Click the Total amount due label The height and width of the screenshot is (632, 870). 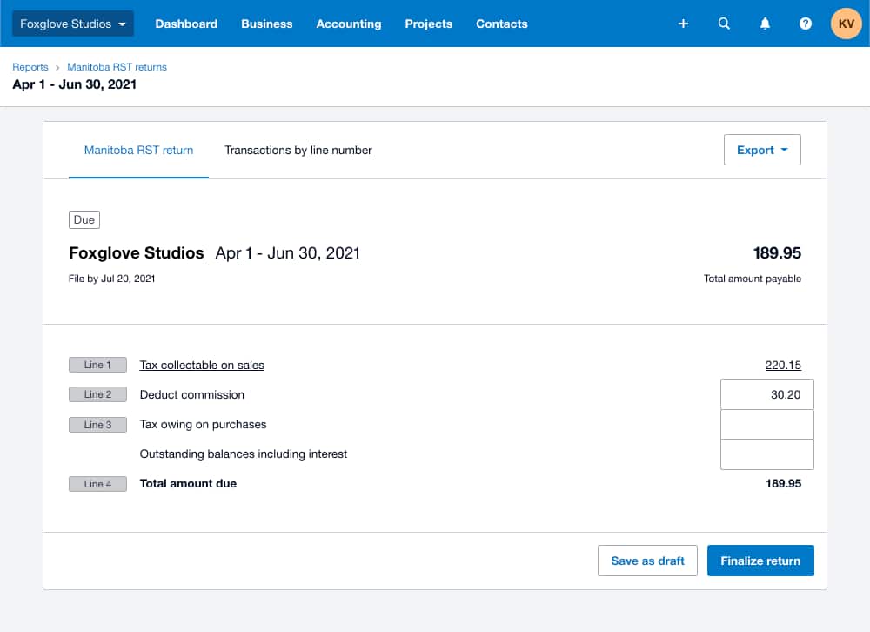(188, 484)
